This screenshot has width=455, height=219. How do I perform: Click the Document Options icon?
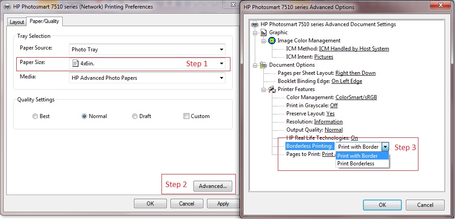pos(263,65)
